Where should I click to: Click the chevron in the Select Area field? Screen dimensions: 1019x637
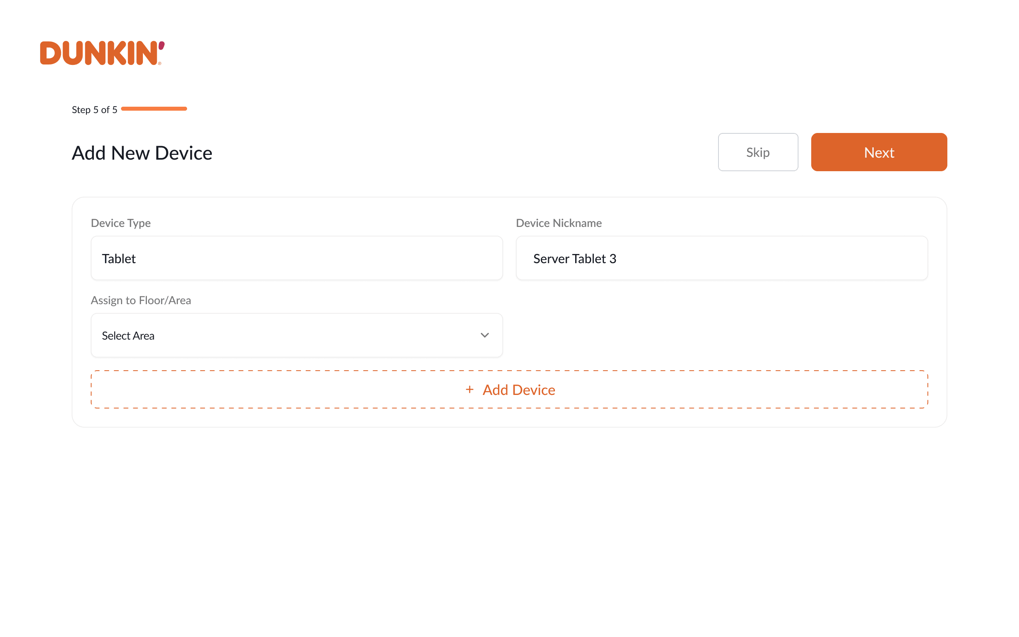click(x=485, y=335)
